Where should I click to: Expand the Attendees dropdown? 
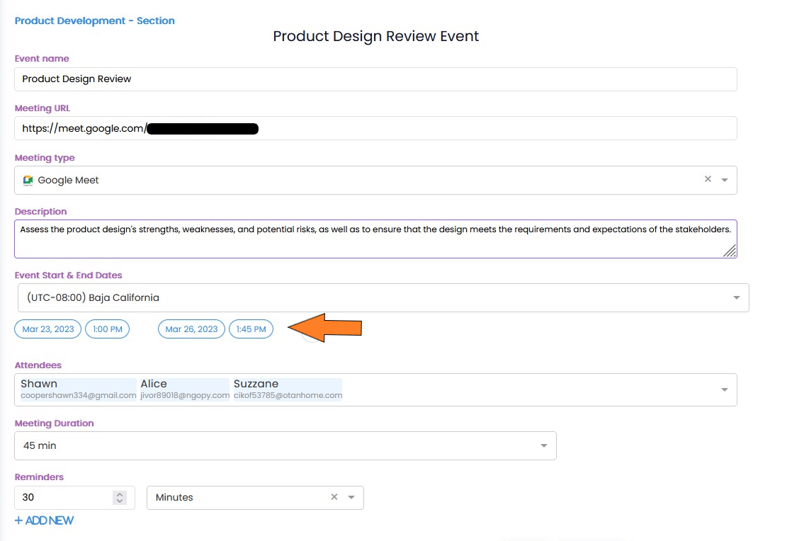[x=724, y=389]
